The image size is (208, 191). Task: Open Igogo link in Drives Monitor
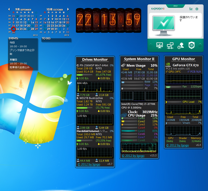[89, 164]
